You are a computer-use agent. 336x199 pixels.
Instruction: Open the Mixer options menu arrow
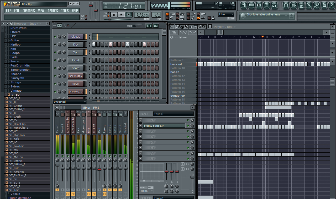click(x=56, y=108)
